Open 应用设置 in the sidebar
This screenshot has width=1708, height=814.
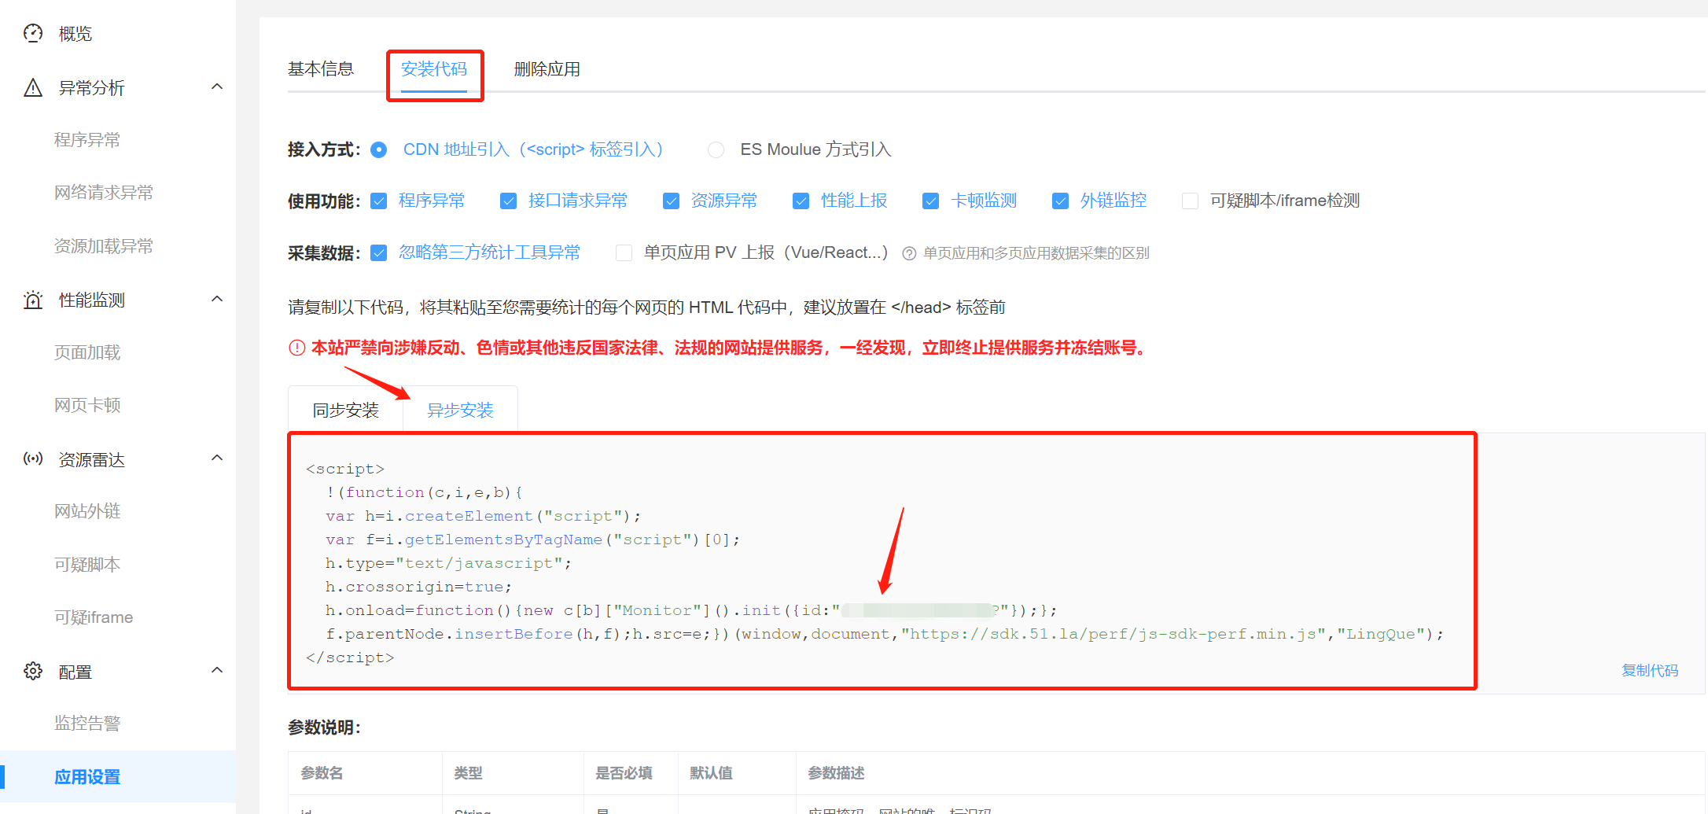click(87, 777)
